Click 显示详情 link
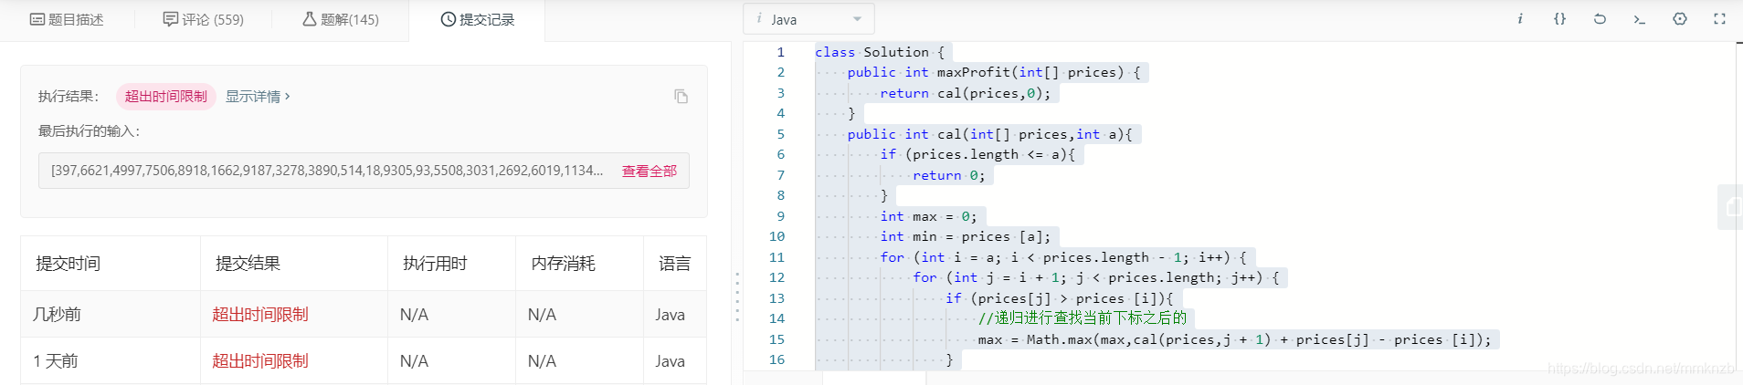The width and height of the screenshot is (1743, 385). coord(258,97)
